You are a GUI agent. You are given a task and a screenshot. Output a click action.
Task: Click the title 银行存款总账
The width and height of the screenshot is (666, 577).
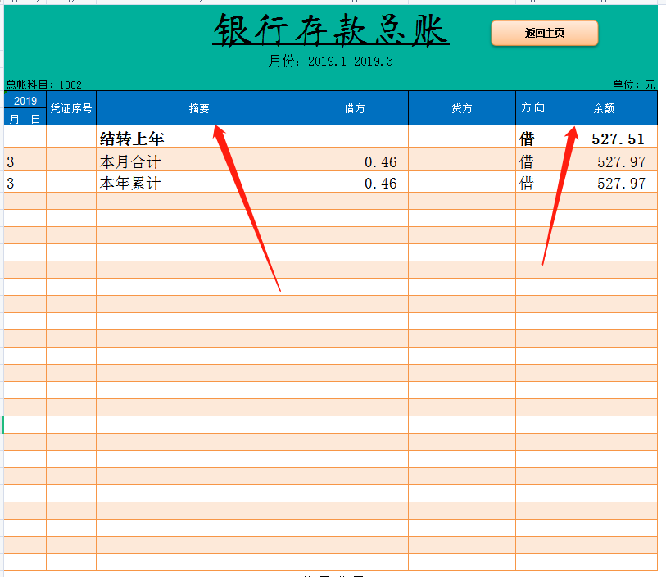(x=329, y=31)
